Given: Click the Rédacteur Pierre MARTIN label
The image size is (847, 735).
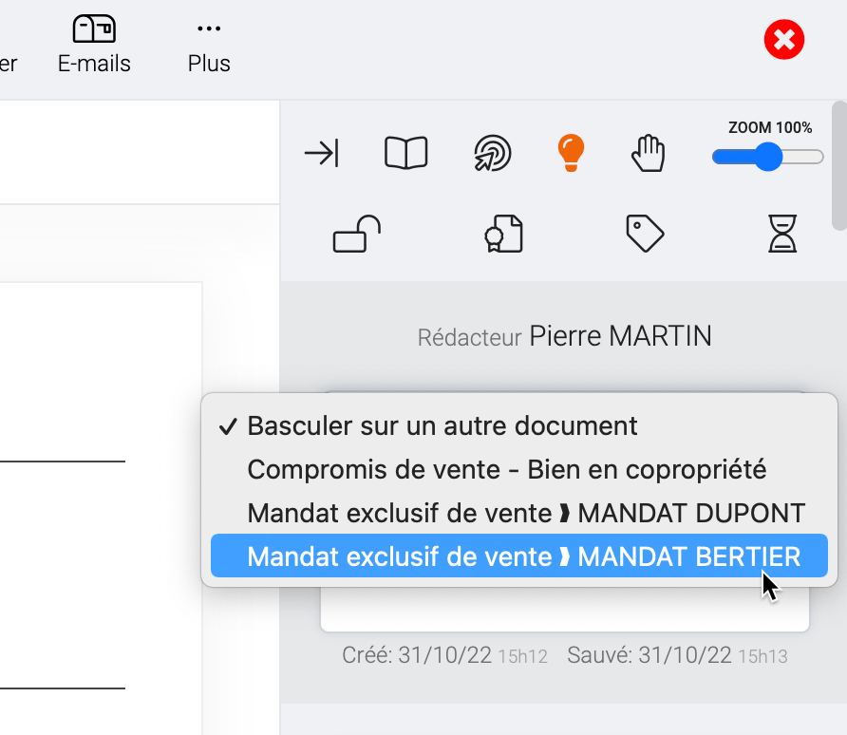Looking at the screenshot, I should pos(564,335).
